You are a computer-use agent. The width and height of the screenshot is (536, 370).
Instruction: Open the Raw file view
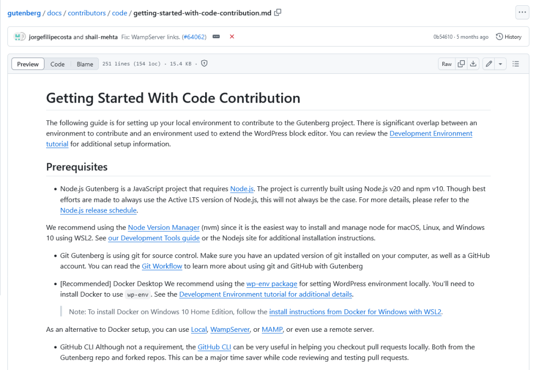(446, 64)
